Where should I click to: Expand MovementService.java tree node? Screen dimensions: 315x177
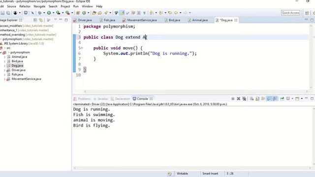tap(4, 79)
